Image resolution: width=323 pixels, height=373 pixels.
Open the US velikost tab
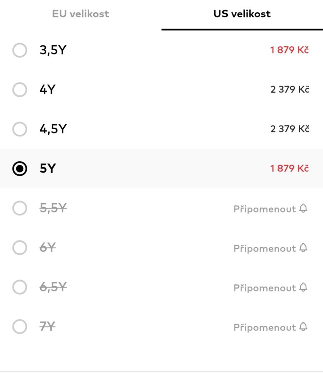(242, 14)
